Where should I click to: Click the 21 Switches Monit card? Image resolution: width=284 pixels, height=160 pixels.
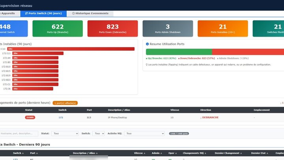(268, 28)
